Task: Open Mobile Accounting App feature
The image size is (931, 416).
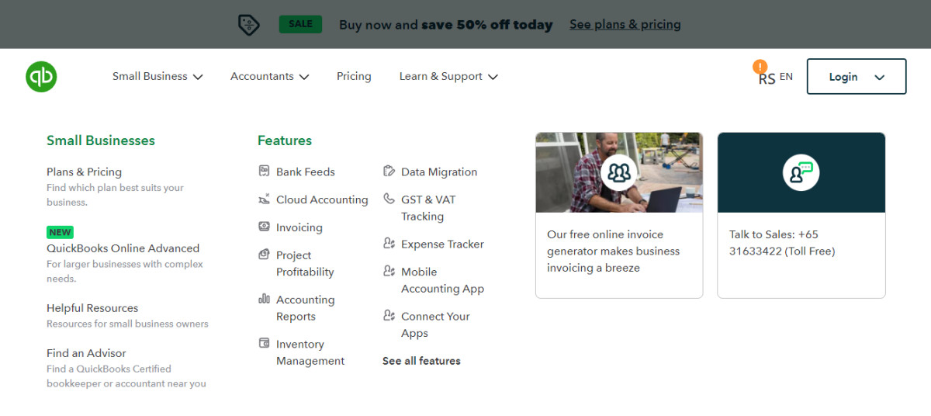Action: [442, 280]
